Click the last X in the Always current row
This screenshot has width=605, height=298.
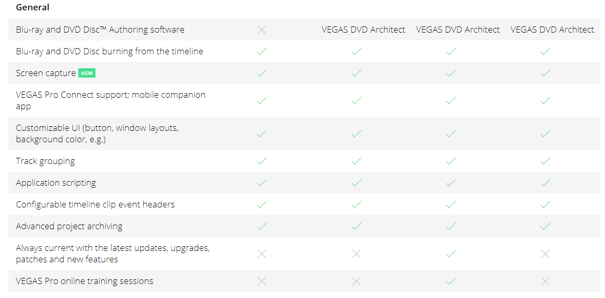545,254
